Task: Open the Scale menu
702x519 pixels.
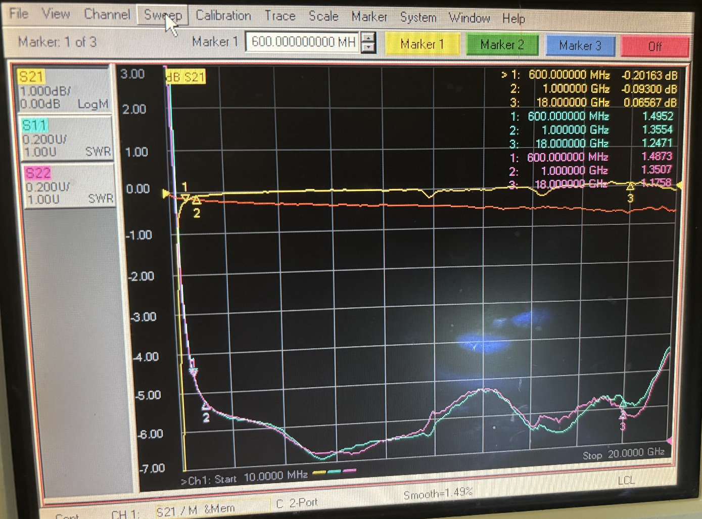Action: pyautogui.click(x=323, y=17)
